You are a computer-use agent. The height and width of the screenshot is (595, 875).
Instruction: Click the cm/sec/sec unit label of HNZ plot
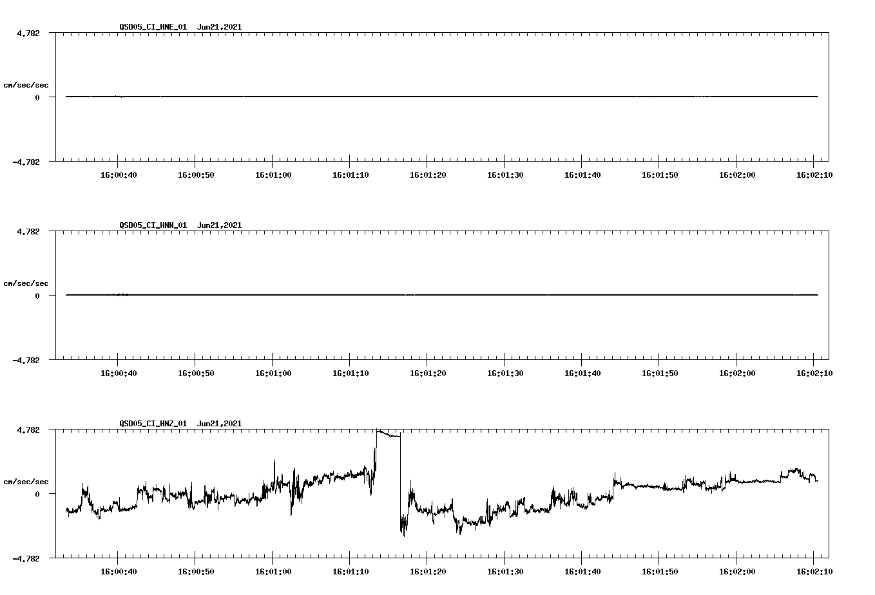[26, 482]
